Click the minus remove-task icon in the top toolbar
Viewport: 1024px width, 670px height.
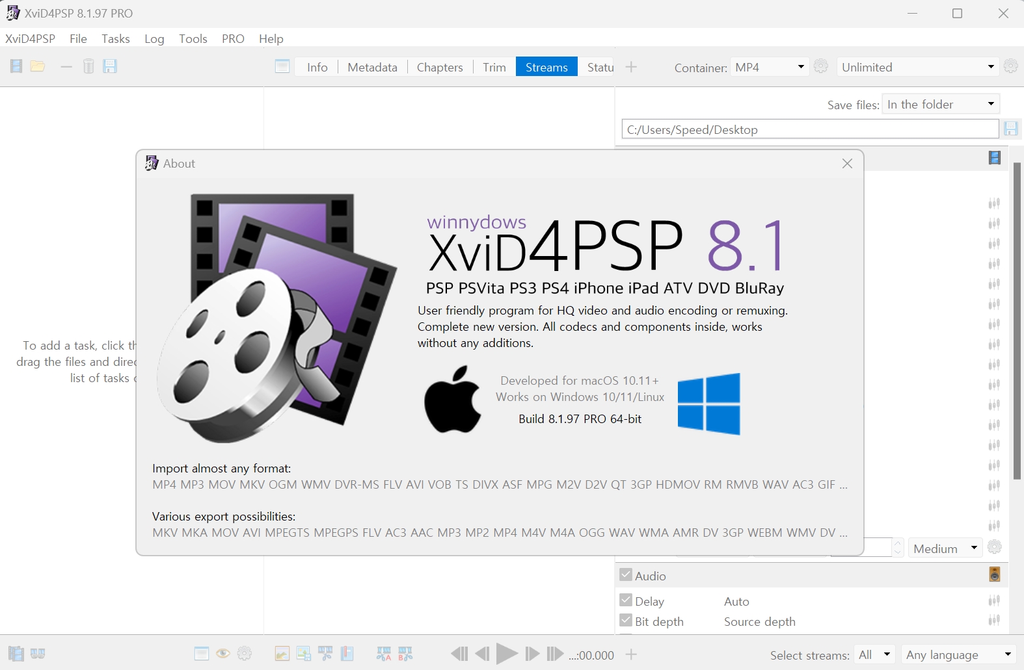(66, 66)
